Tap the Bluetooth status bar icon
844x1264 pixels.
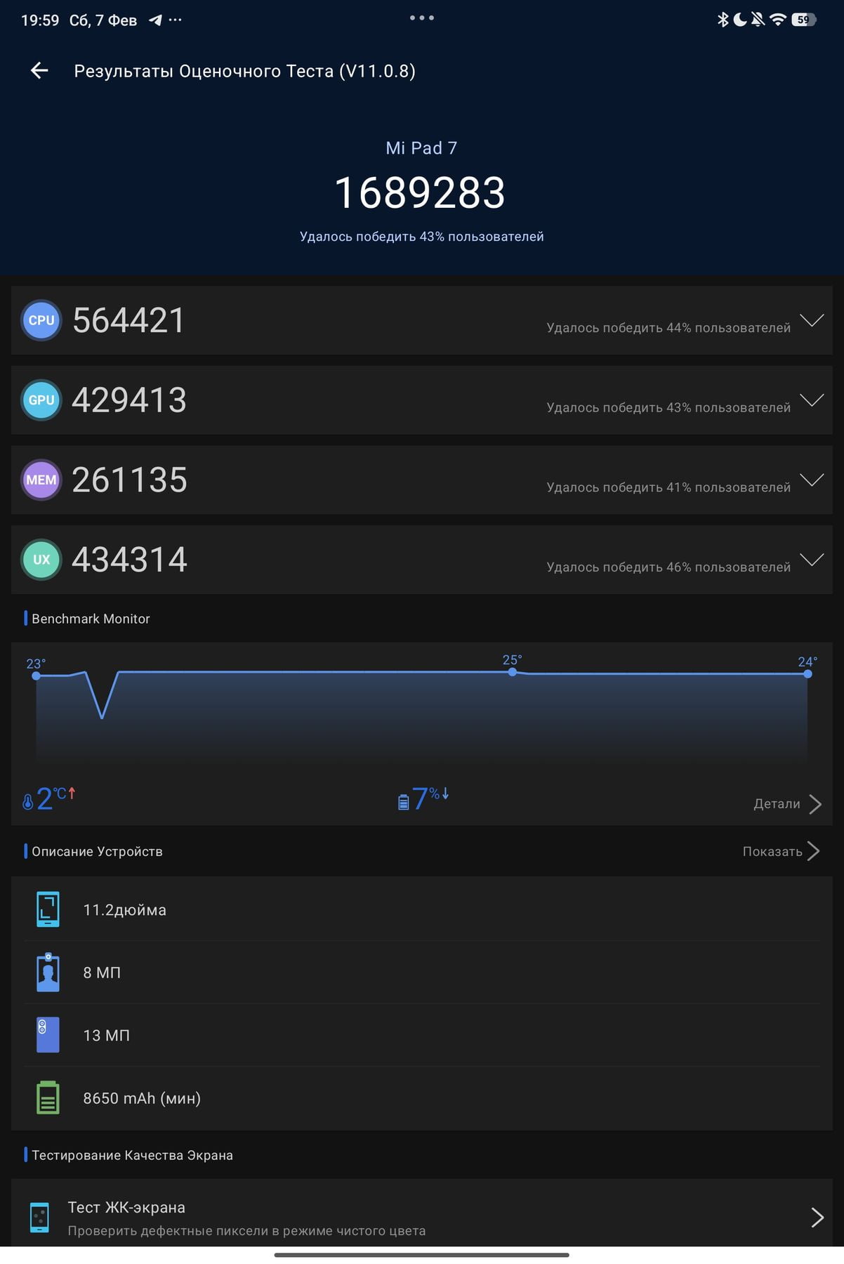pos(723,20)
